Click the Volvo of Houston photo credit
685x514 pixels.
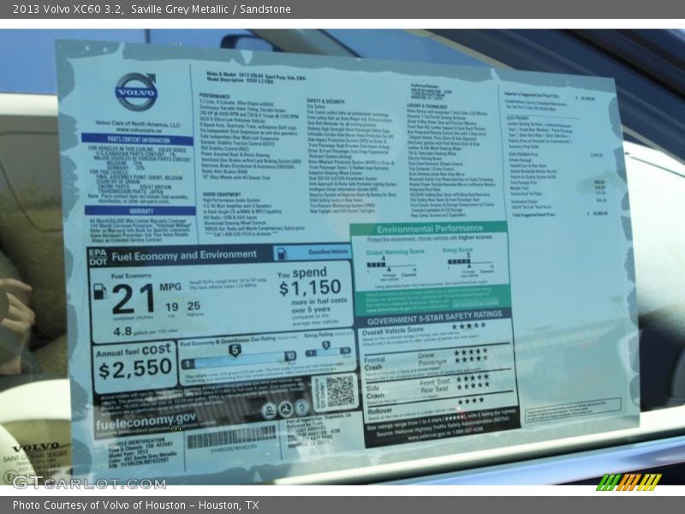click(135, 505)
